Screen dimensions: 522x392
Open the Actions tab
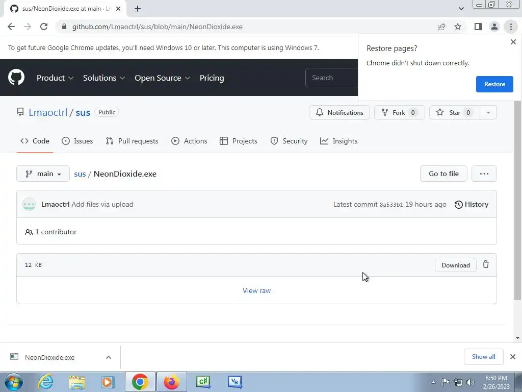[x=189, y=141]
